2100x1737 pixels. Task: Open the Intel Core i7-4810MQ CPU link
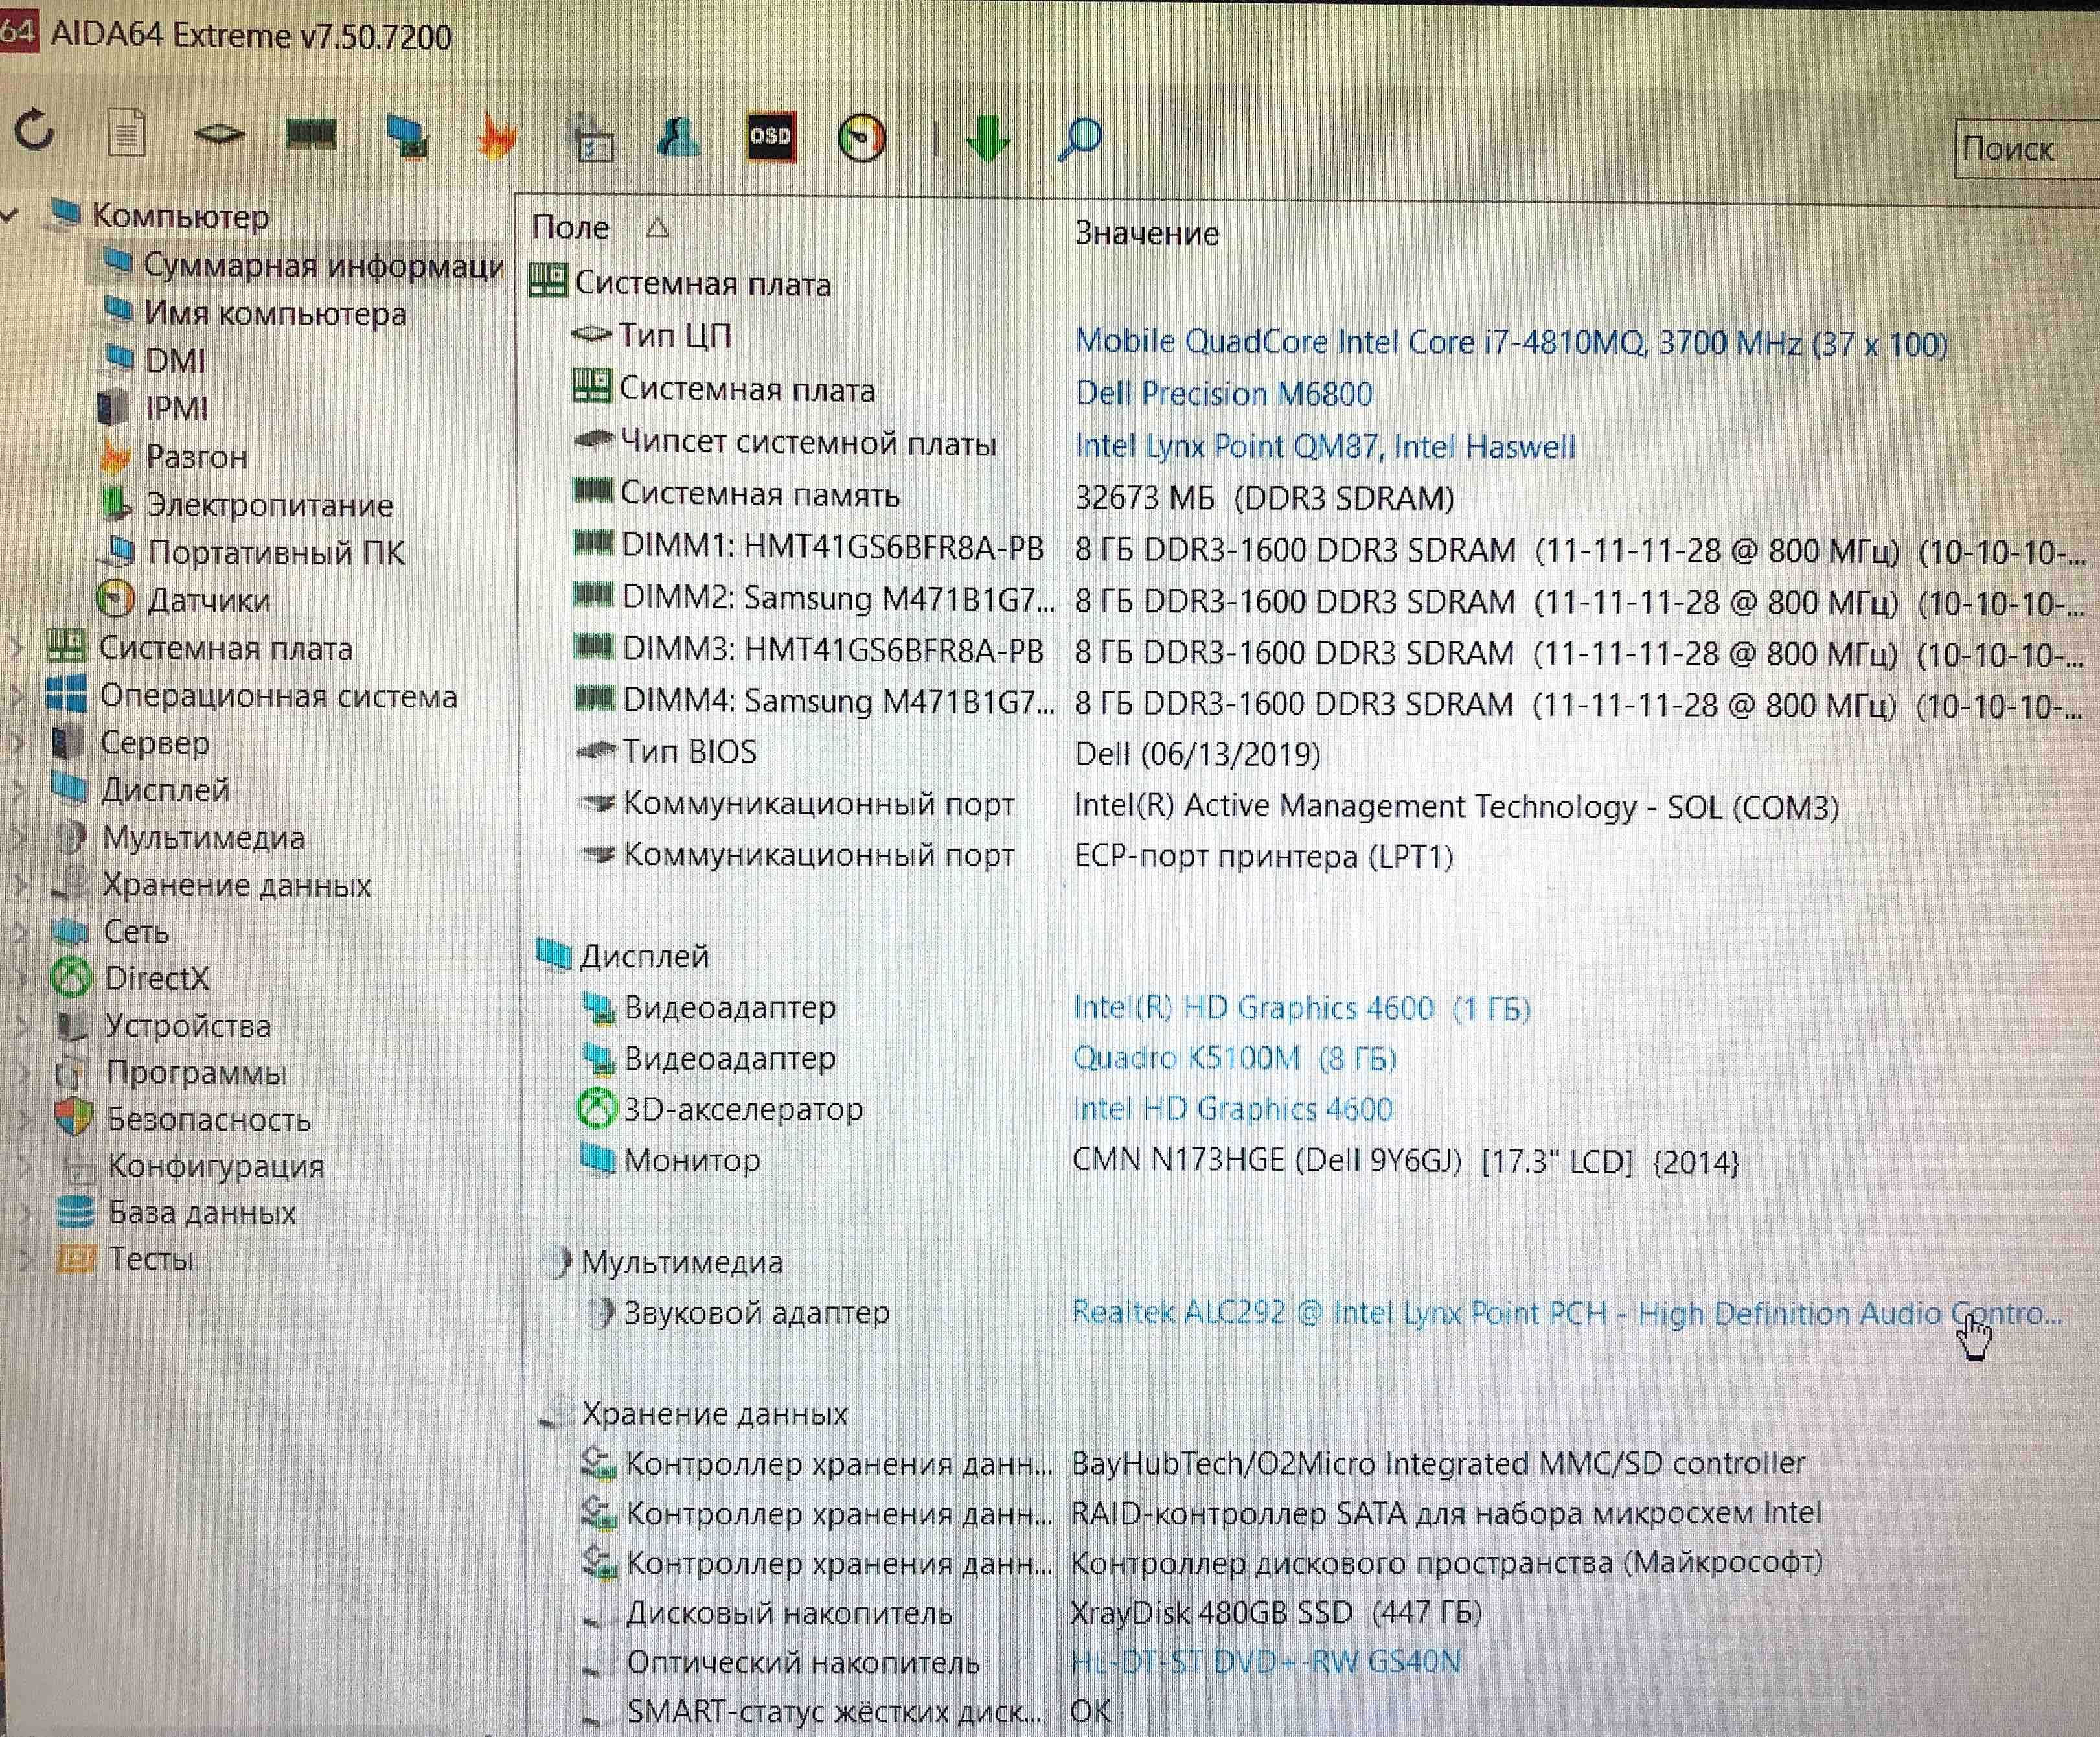[1511, 343]
